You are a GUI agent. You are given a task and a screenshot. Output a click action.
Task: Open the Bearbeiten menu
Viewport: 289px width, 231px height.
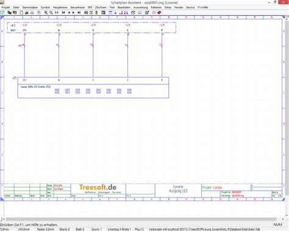click(x=124, y=7)
